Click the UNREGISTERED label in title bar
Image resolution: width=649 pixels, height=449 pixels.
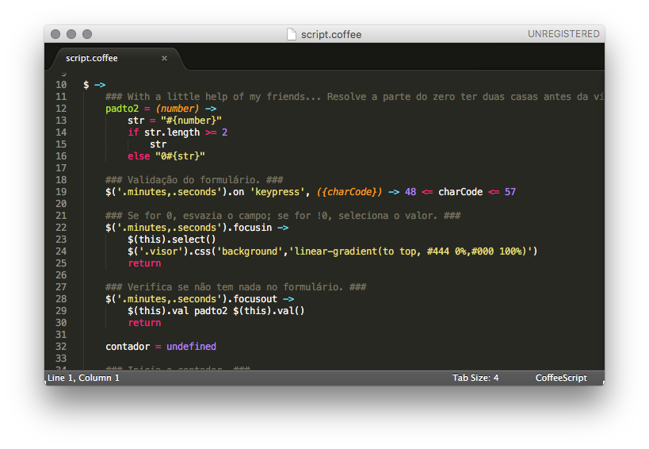(x=563, y=34)
